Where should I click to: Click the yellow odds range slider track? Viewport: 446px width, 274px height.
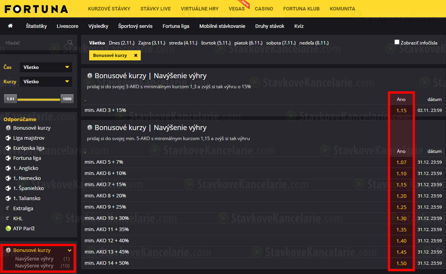point(39,99)
